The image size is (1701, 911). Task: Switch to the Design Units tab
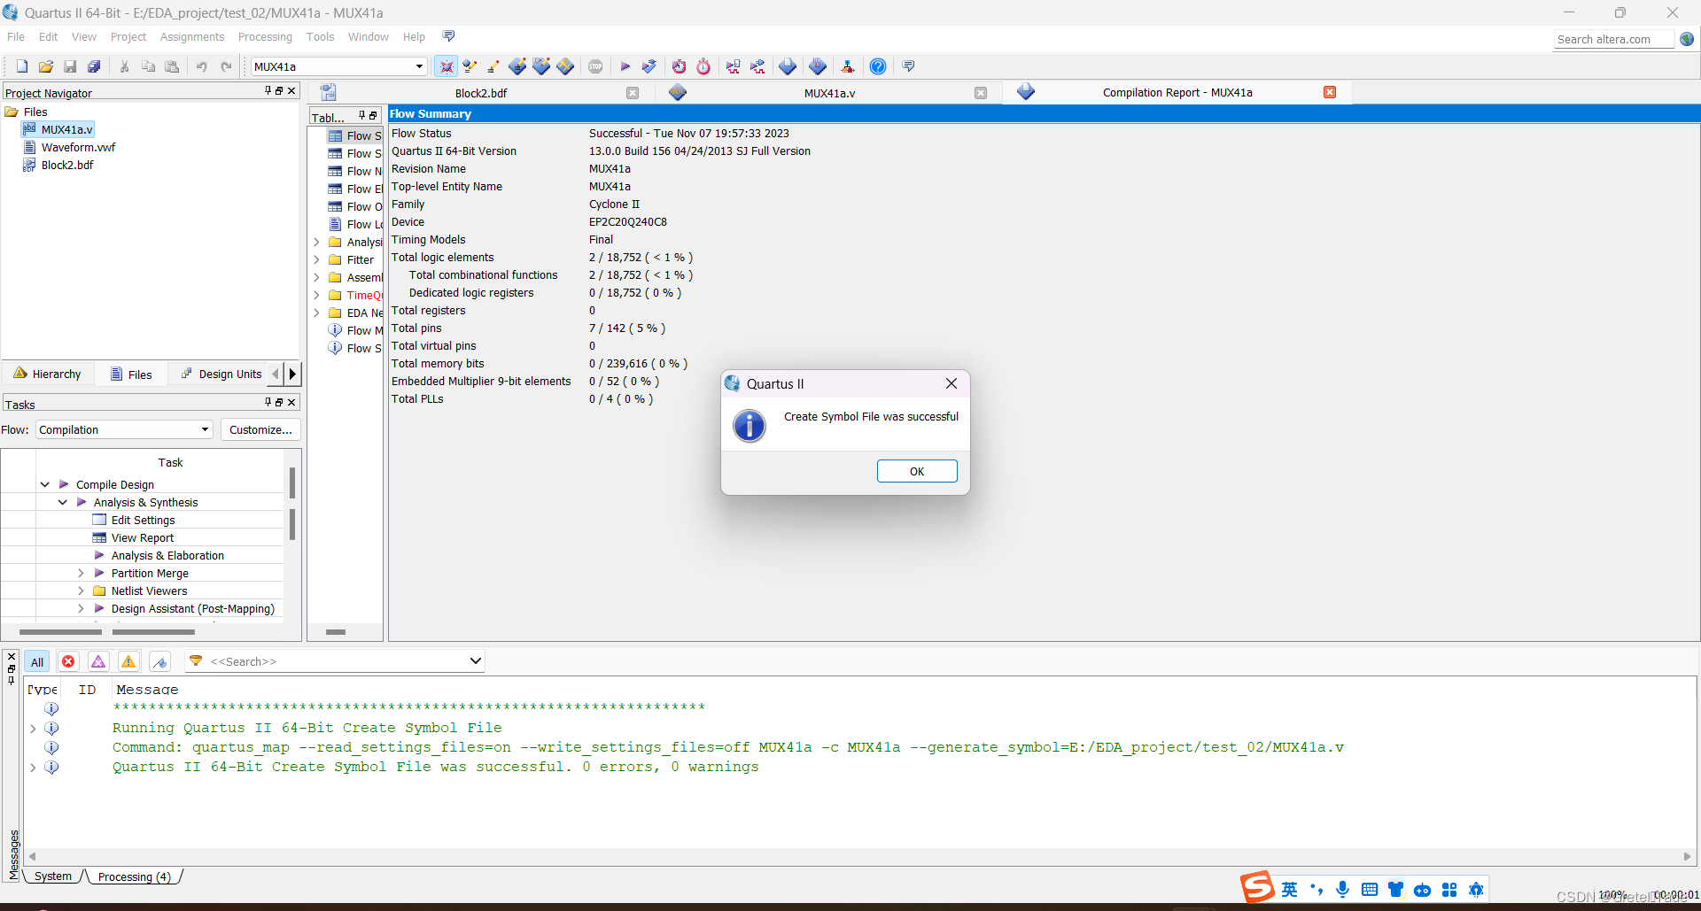(221, 374)
